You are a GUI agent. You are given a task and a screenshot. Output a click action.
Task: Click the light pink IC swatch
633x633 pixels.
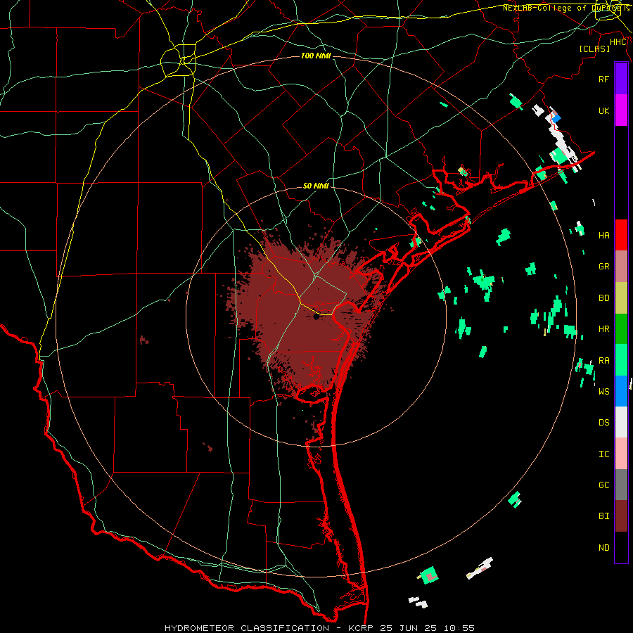(x=621, y=454)
